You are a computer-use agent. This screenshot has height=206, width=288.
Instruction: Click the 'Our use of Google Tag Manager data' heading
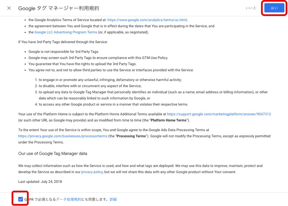point(53,154)
